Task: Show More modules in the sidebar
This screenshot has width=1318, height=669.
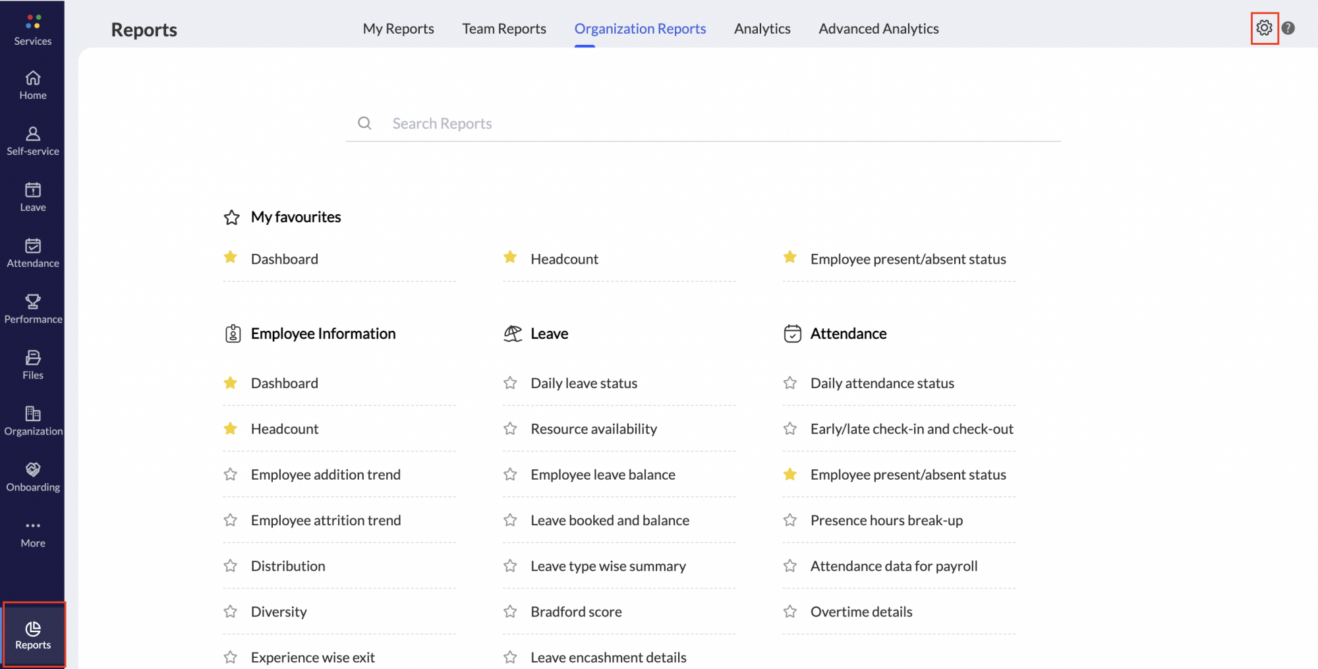Action: [x=33, y=535]
